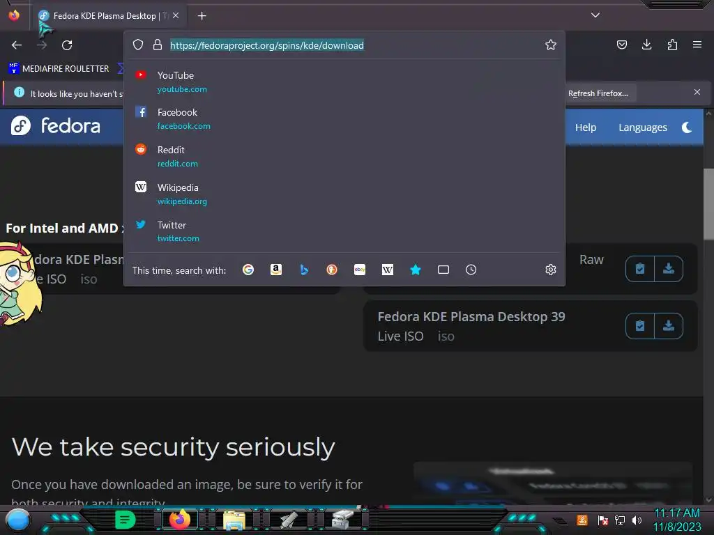
Task: Verify checksum for the Raw image
Action: pos(640,269)
